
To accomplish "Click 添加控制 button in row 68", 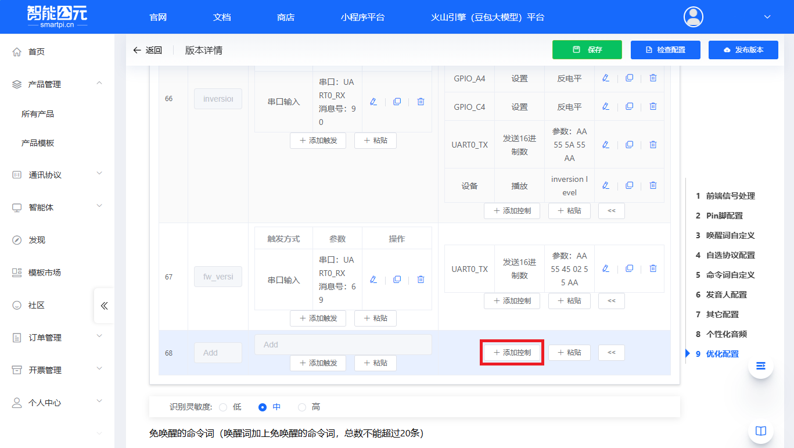I will 512,353.
